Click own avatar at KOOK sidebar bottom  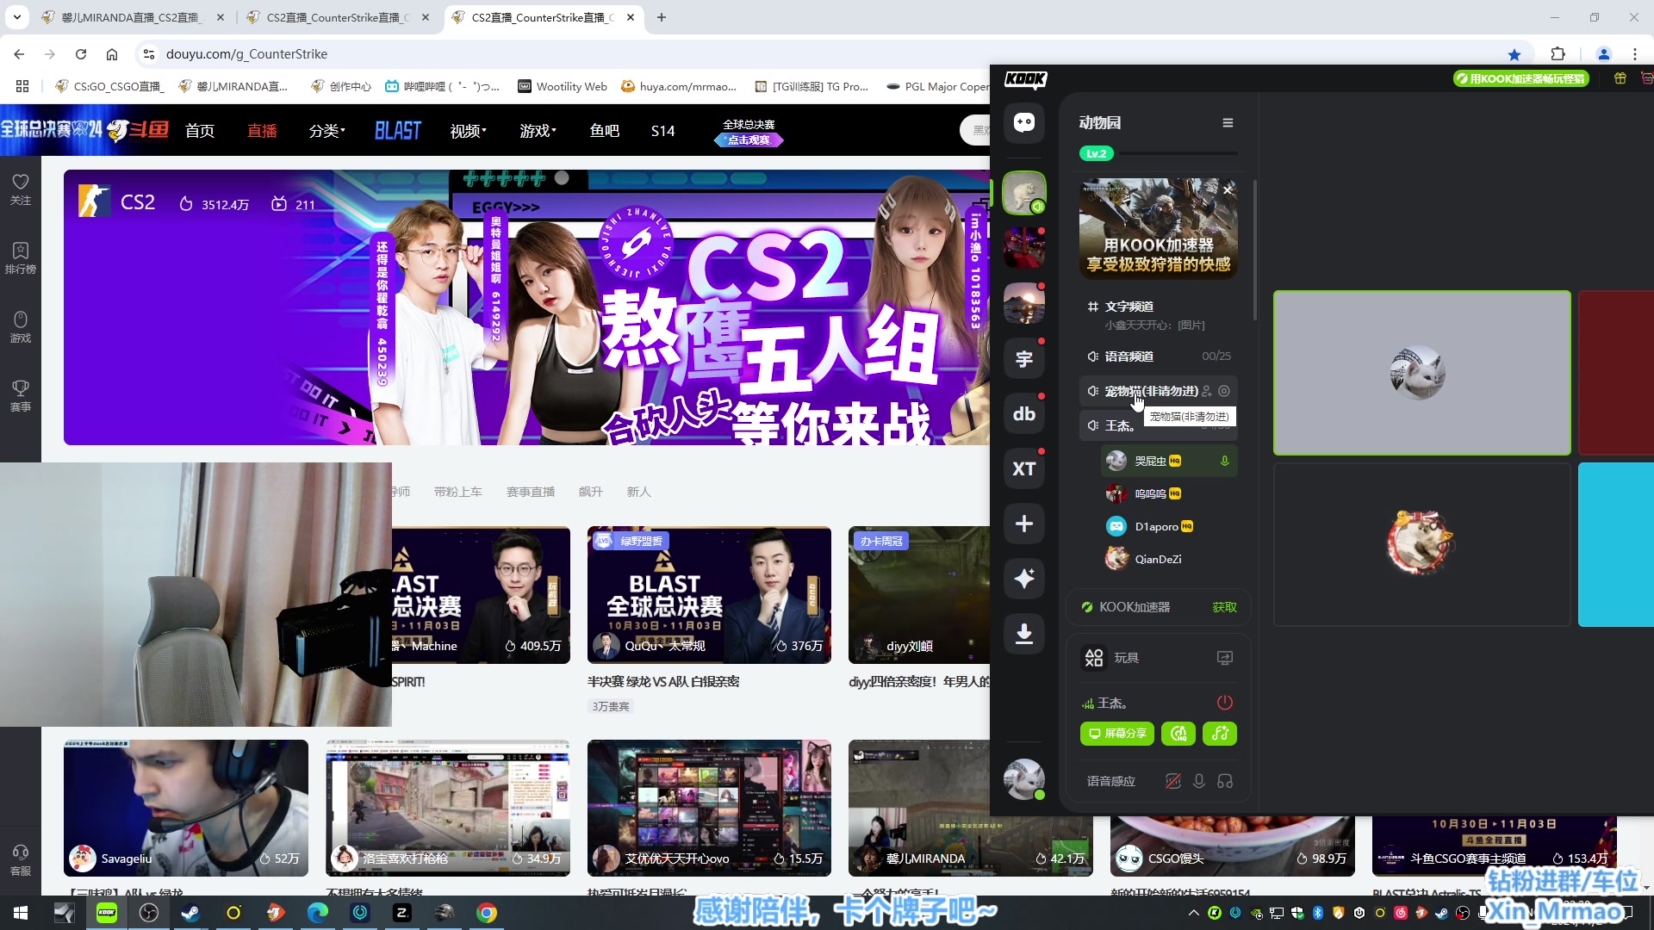pyautogui.click(x=1024, y=779)
